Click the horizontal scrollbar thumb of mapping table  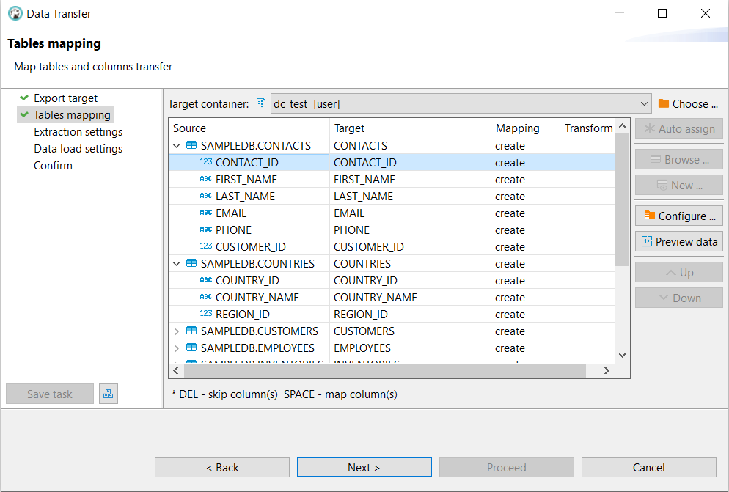click(385, 370)
